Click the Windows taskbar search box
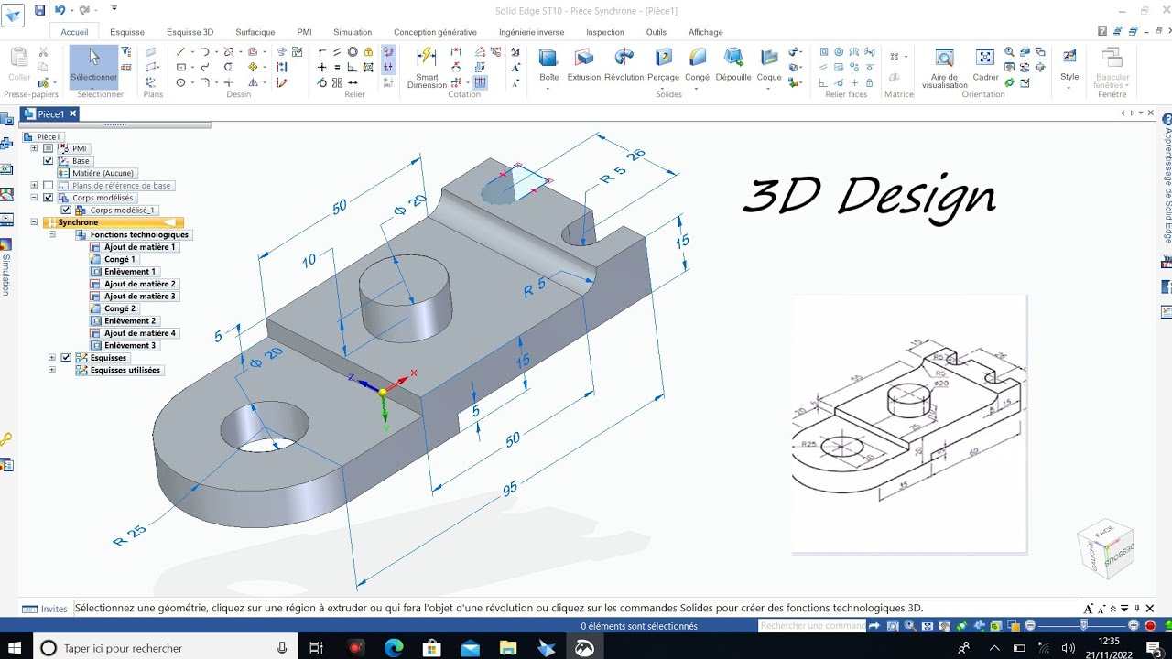The image size is (1172, 659). click(165, 648)
